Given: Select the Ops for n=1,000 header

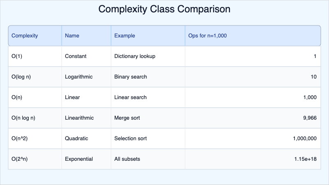Looking at the screenshot, I should tap(207, 36).
